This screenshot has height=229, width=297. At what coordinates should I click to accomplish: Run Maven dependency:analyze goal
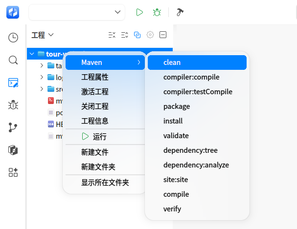tap(197, 165)
